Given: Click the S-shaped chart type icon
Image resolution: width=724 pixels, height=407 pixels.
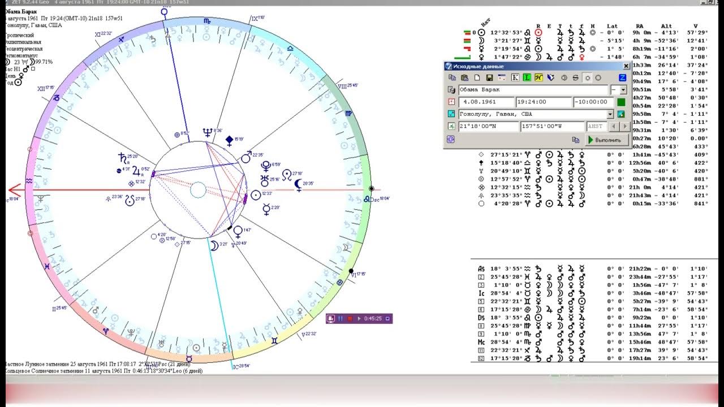Looking at the screenshot, I should coord(576,78).
